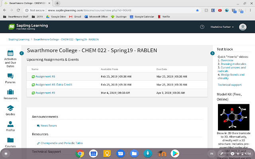This screenshot has width=255, height=159.
Task: Open Assignment #9 link
Action: coord(45,93)
